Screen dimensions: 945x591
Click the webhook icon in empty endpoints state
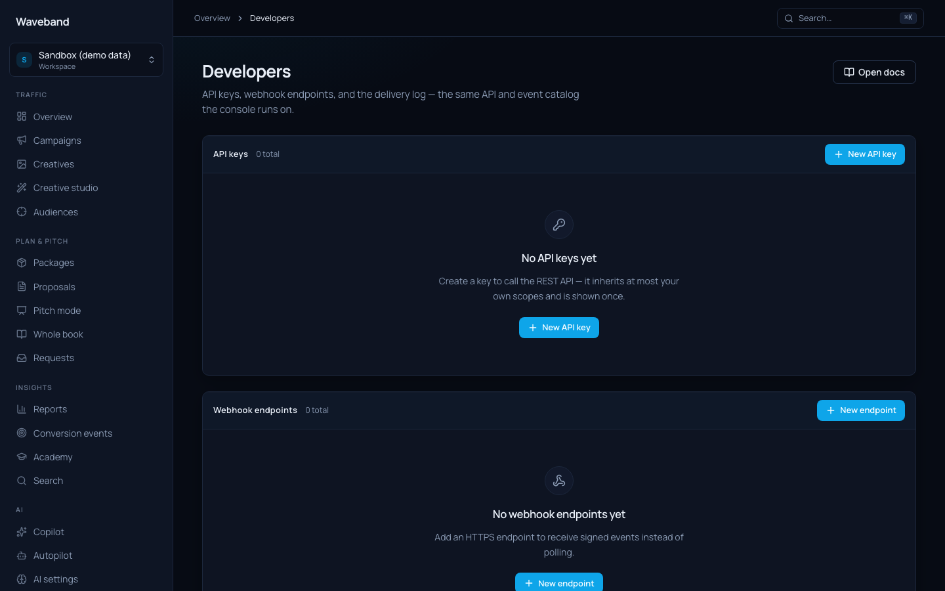[559, 481]
